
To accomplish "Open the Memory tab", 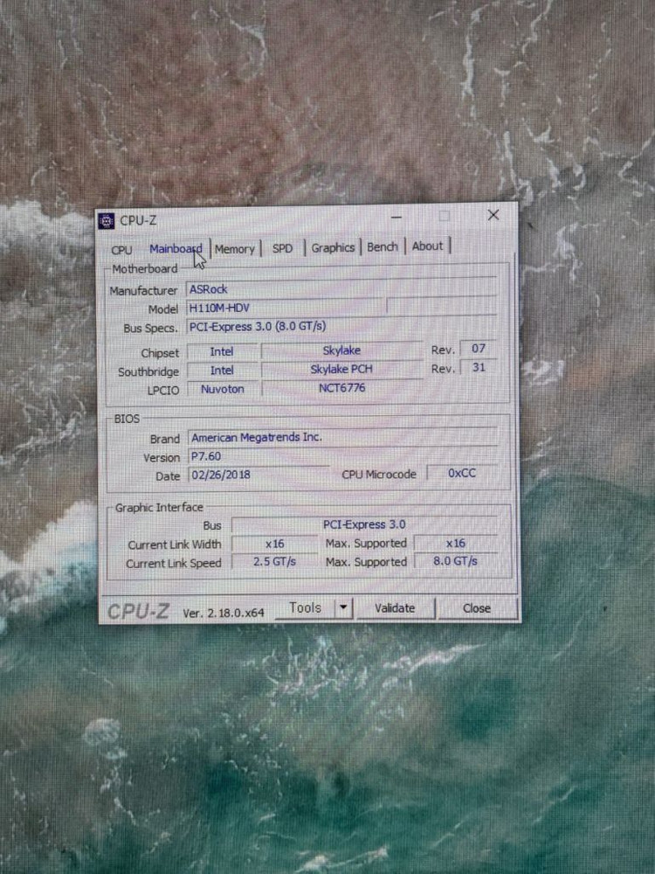I will pyautogui.click(x=235, y=249).
